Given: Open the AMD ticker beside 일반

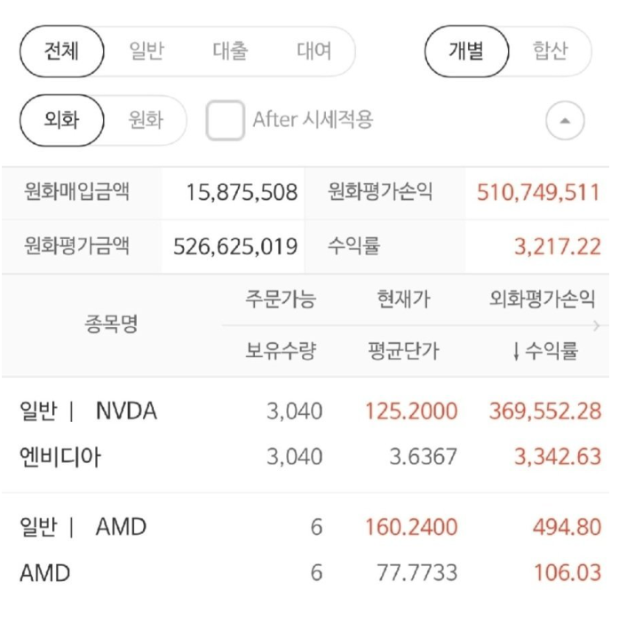Looking at the screenshot, I should coord(121,527).
